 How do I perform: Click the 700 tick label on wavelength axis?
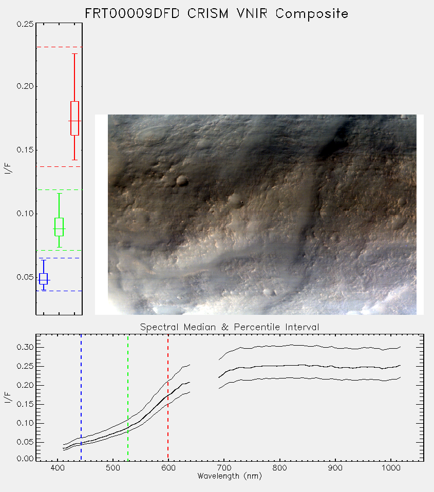pos(223,468)
